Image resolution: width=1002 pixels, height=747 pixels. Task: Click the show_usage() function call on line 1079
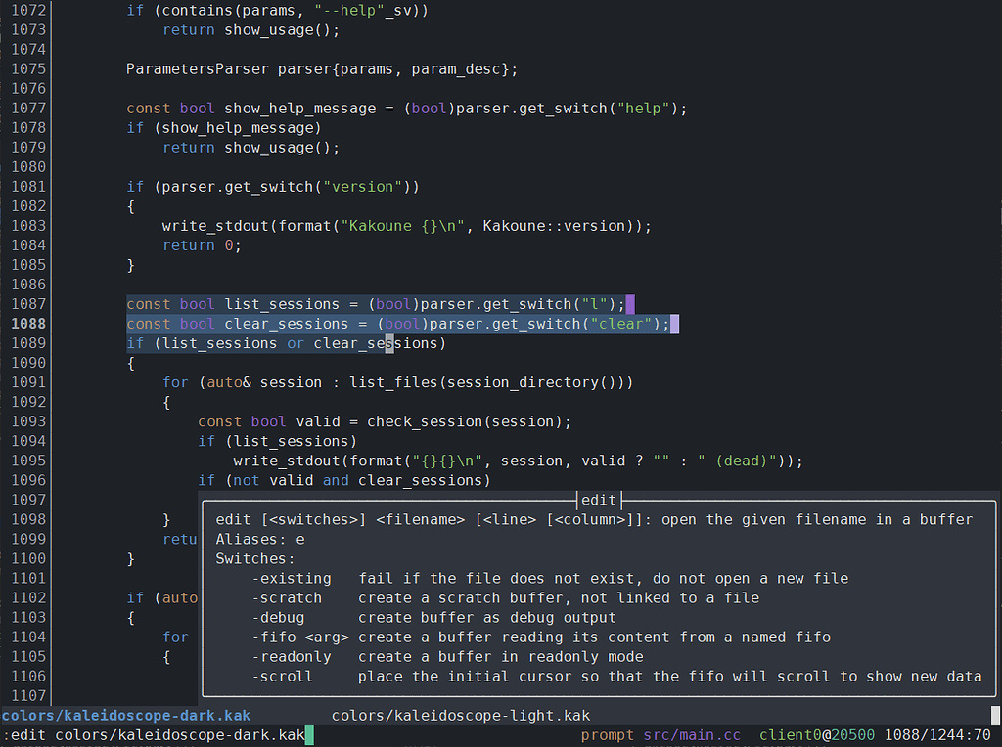(x=282, y=147)
